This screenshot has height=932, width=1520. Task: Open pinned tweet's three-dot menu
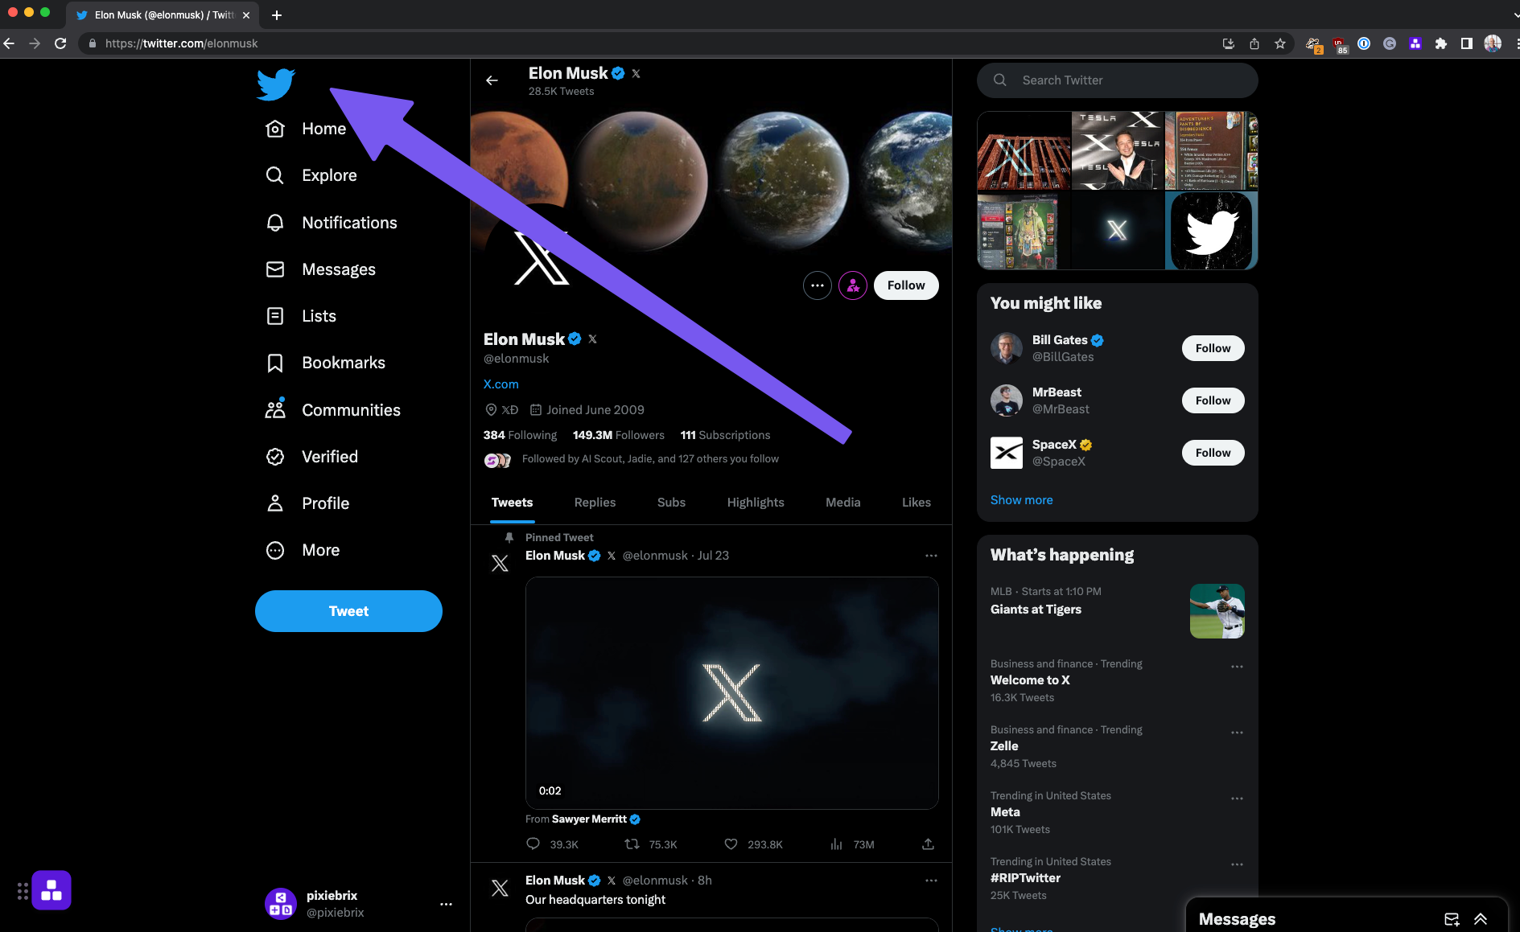click(x=931, y=556)
